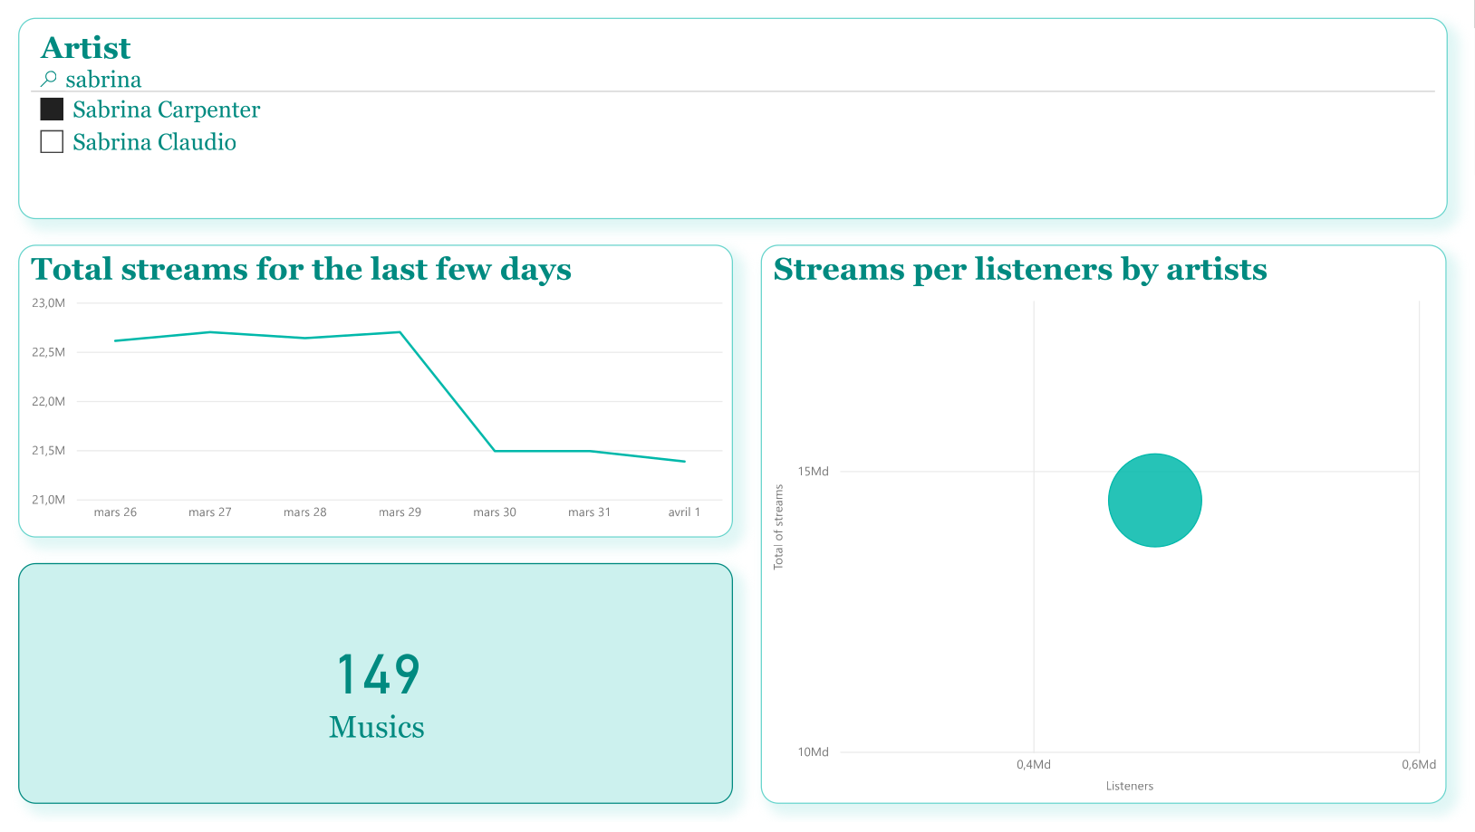Click the "mars 29" x-axis label

click(400, 512)
